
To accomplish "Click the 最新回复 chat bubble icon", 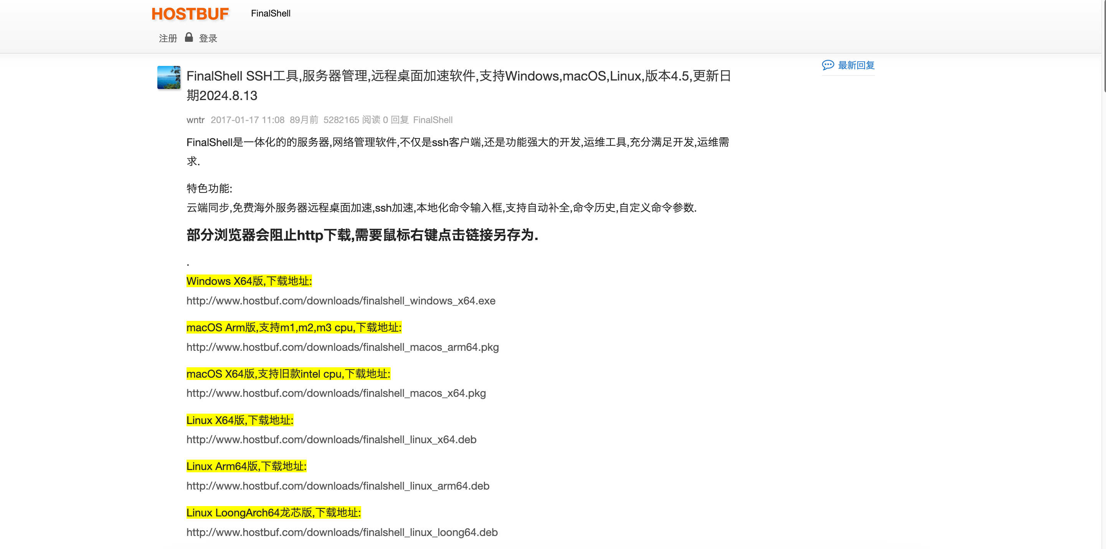I will coord(827,65).
